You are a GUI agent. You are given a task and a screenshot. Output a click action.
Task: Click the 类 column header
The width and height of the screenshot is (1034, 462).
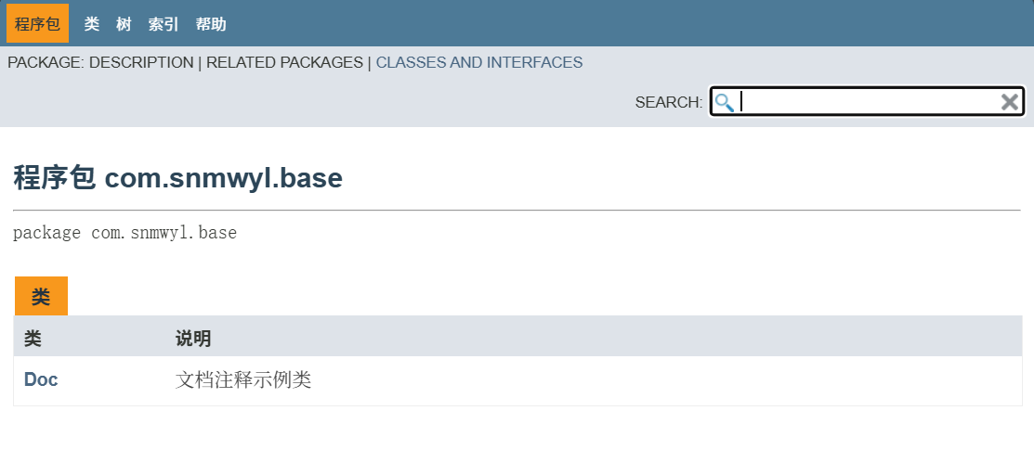pyautogui.click(x=33, y=339)
